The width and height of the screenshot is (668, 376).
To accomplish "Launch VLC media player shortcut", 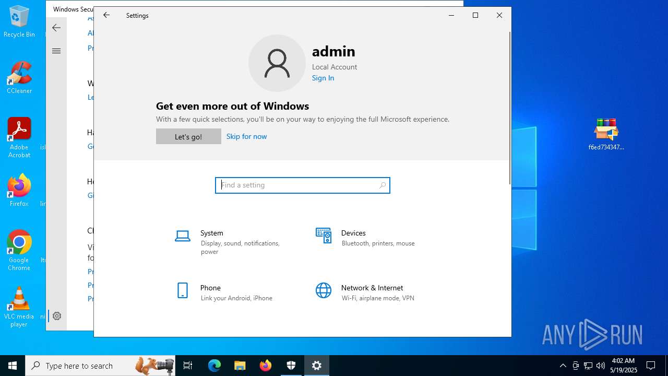I will click(x=19, y=307).
